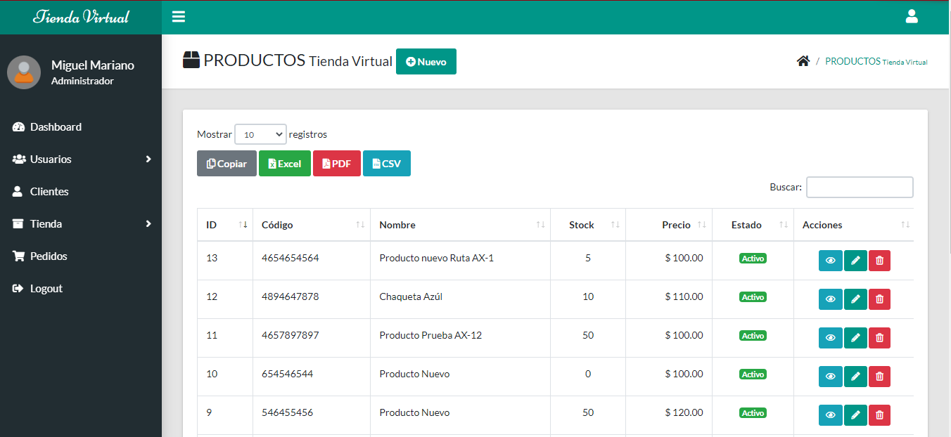The image size is (951, 437).
Task: Toggle the sidebar with hamburger menu icon
Action: point(179,17)
